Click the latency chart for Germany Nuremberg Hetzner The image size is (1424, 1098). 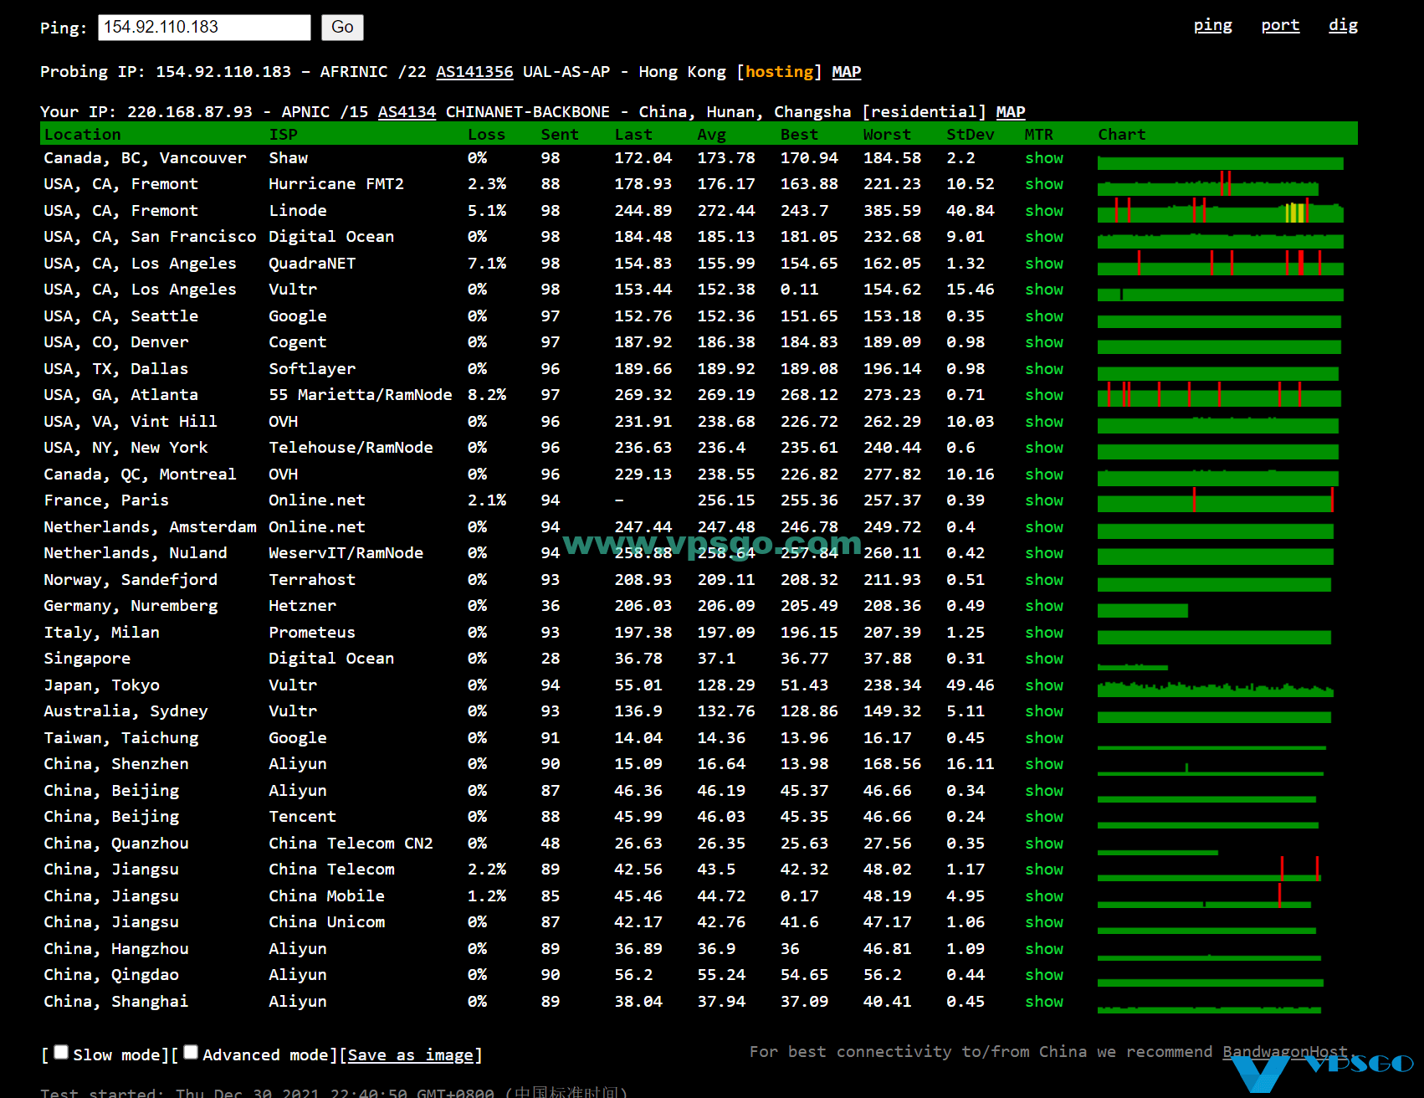coord(1142,610)
